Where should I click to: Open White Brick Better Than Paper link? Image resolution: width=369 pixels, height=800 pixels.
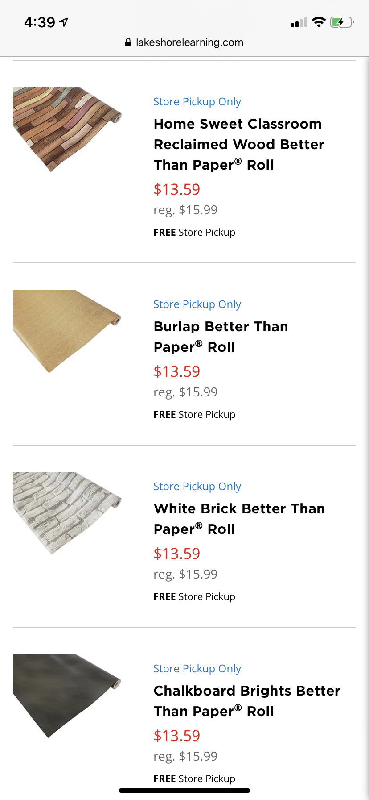239,519
